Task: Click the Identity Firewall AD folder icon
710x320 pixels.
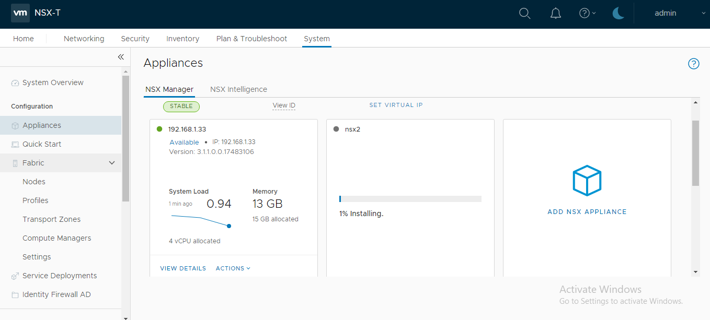Action: (x=15, y=295)
